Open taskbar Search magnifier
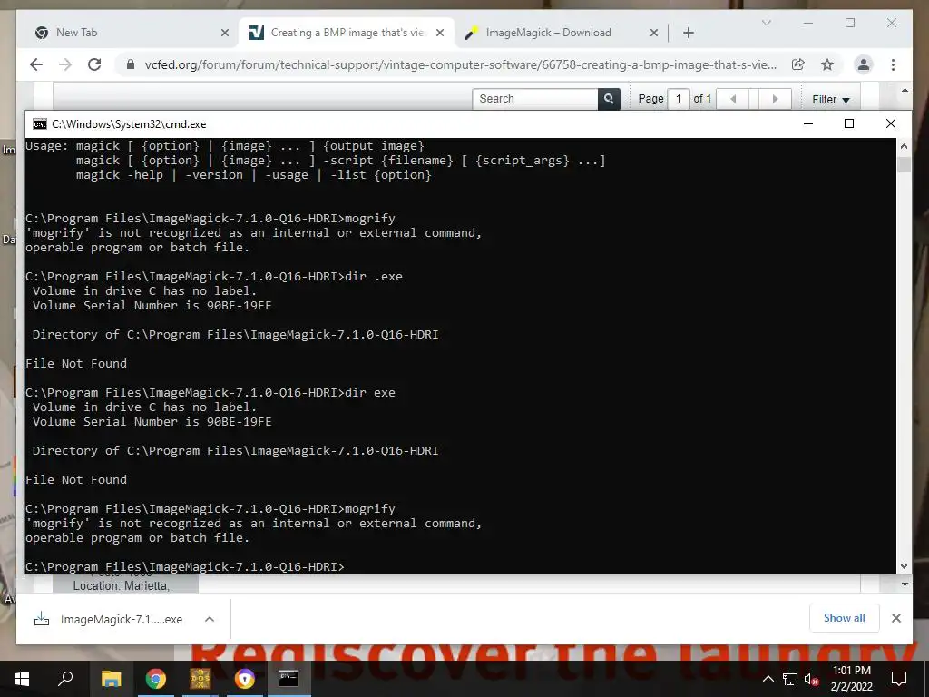The height and width of the screenshot is (697, 929). tap(65, 679)
